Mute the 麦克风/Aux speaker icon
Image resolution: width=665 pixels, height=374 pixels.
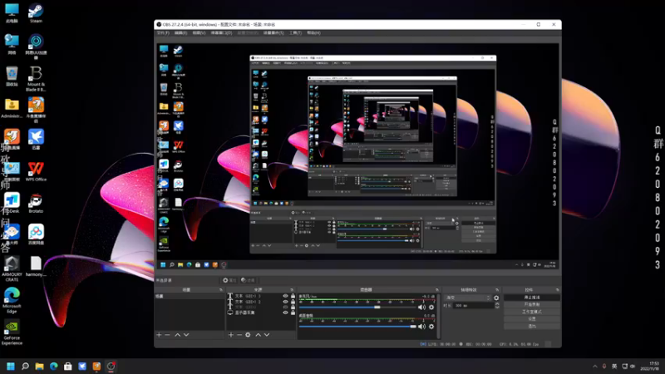[x=421, y=307]
